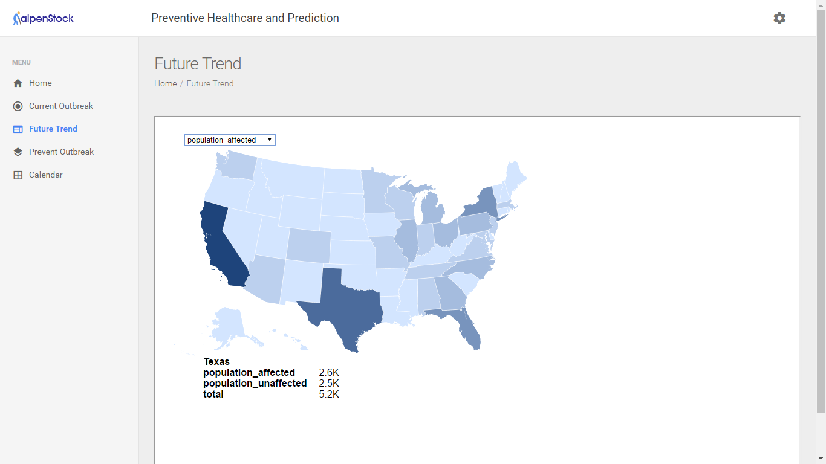Click the vertical page scrollbar
The image size is (826, 464).
tap(821, 211)
